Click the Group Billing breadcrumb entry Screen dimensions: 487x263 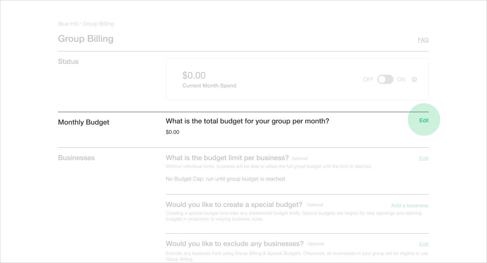tap(99, 24)
